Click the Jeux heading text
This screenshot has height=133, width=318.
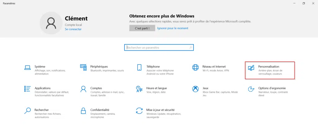tap(206, 88)
